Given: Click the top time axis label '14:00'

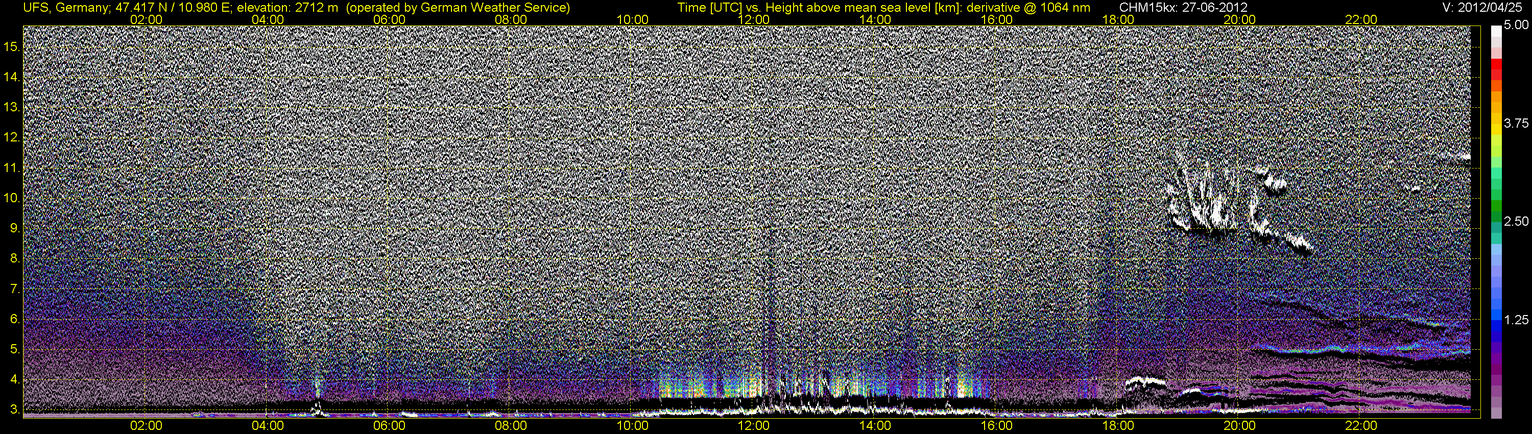Looking at the screenshot, I should pos(875,19).
